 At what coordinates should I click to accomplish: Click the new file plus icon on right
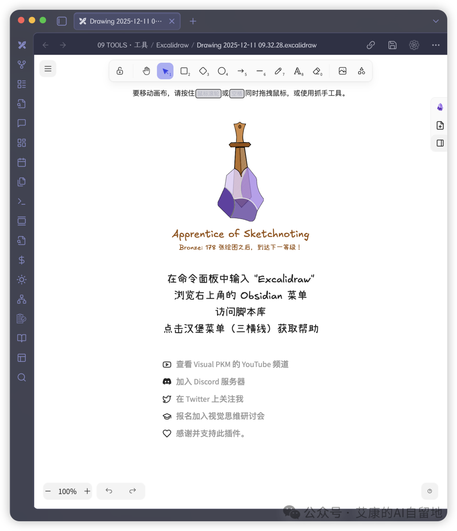click(x=440, y=125)
